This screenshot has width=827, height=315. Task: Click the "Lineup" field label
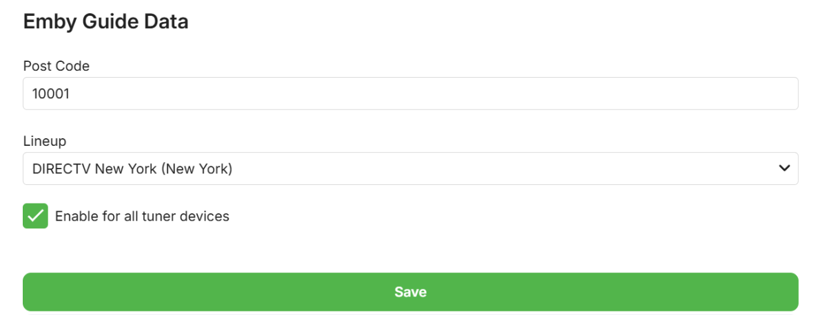pyautogui.click(x=45, y=141)
